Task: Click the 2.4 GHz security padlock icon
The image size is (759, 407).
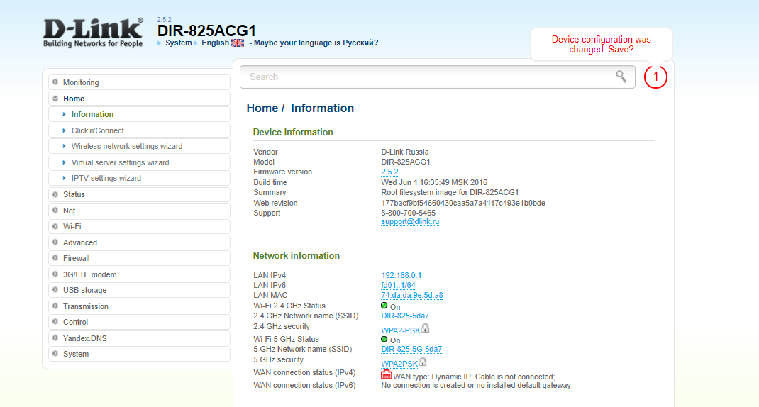Action: [x=425, y=328]
